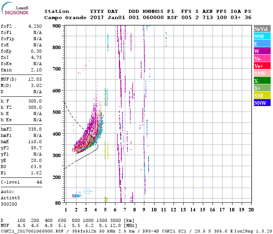Click the 10 MHz frequency axis label

click(154, 210)
